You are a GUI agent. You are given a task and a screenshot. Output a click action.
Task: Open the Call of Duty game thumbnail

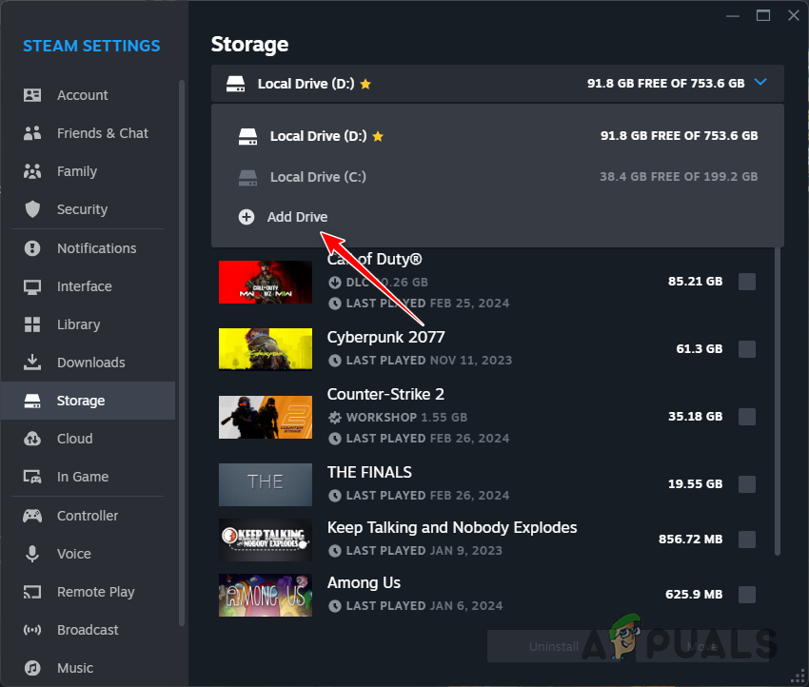pos(266,282)
